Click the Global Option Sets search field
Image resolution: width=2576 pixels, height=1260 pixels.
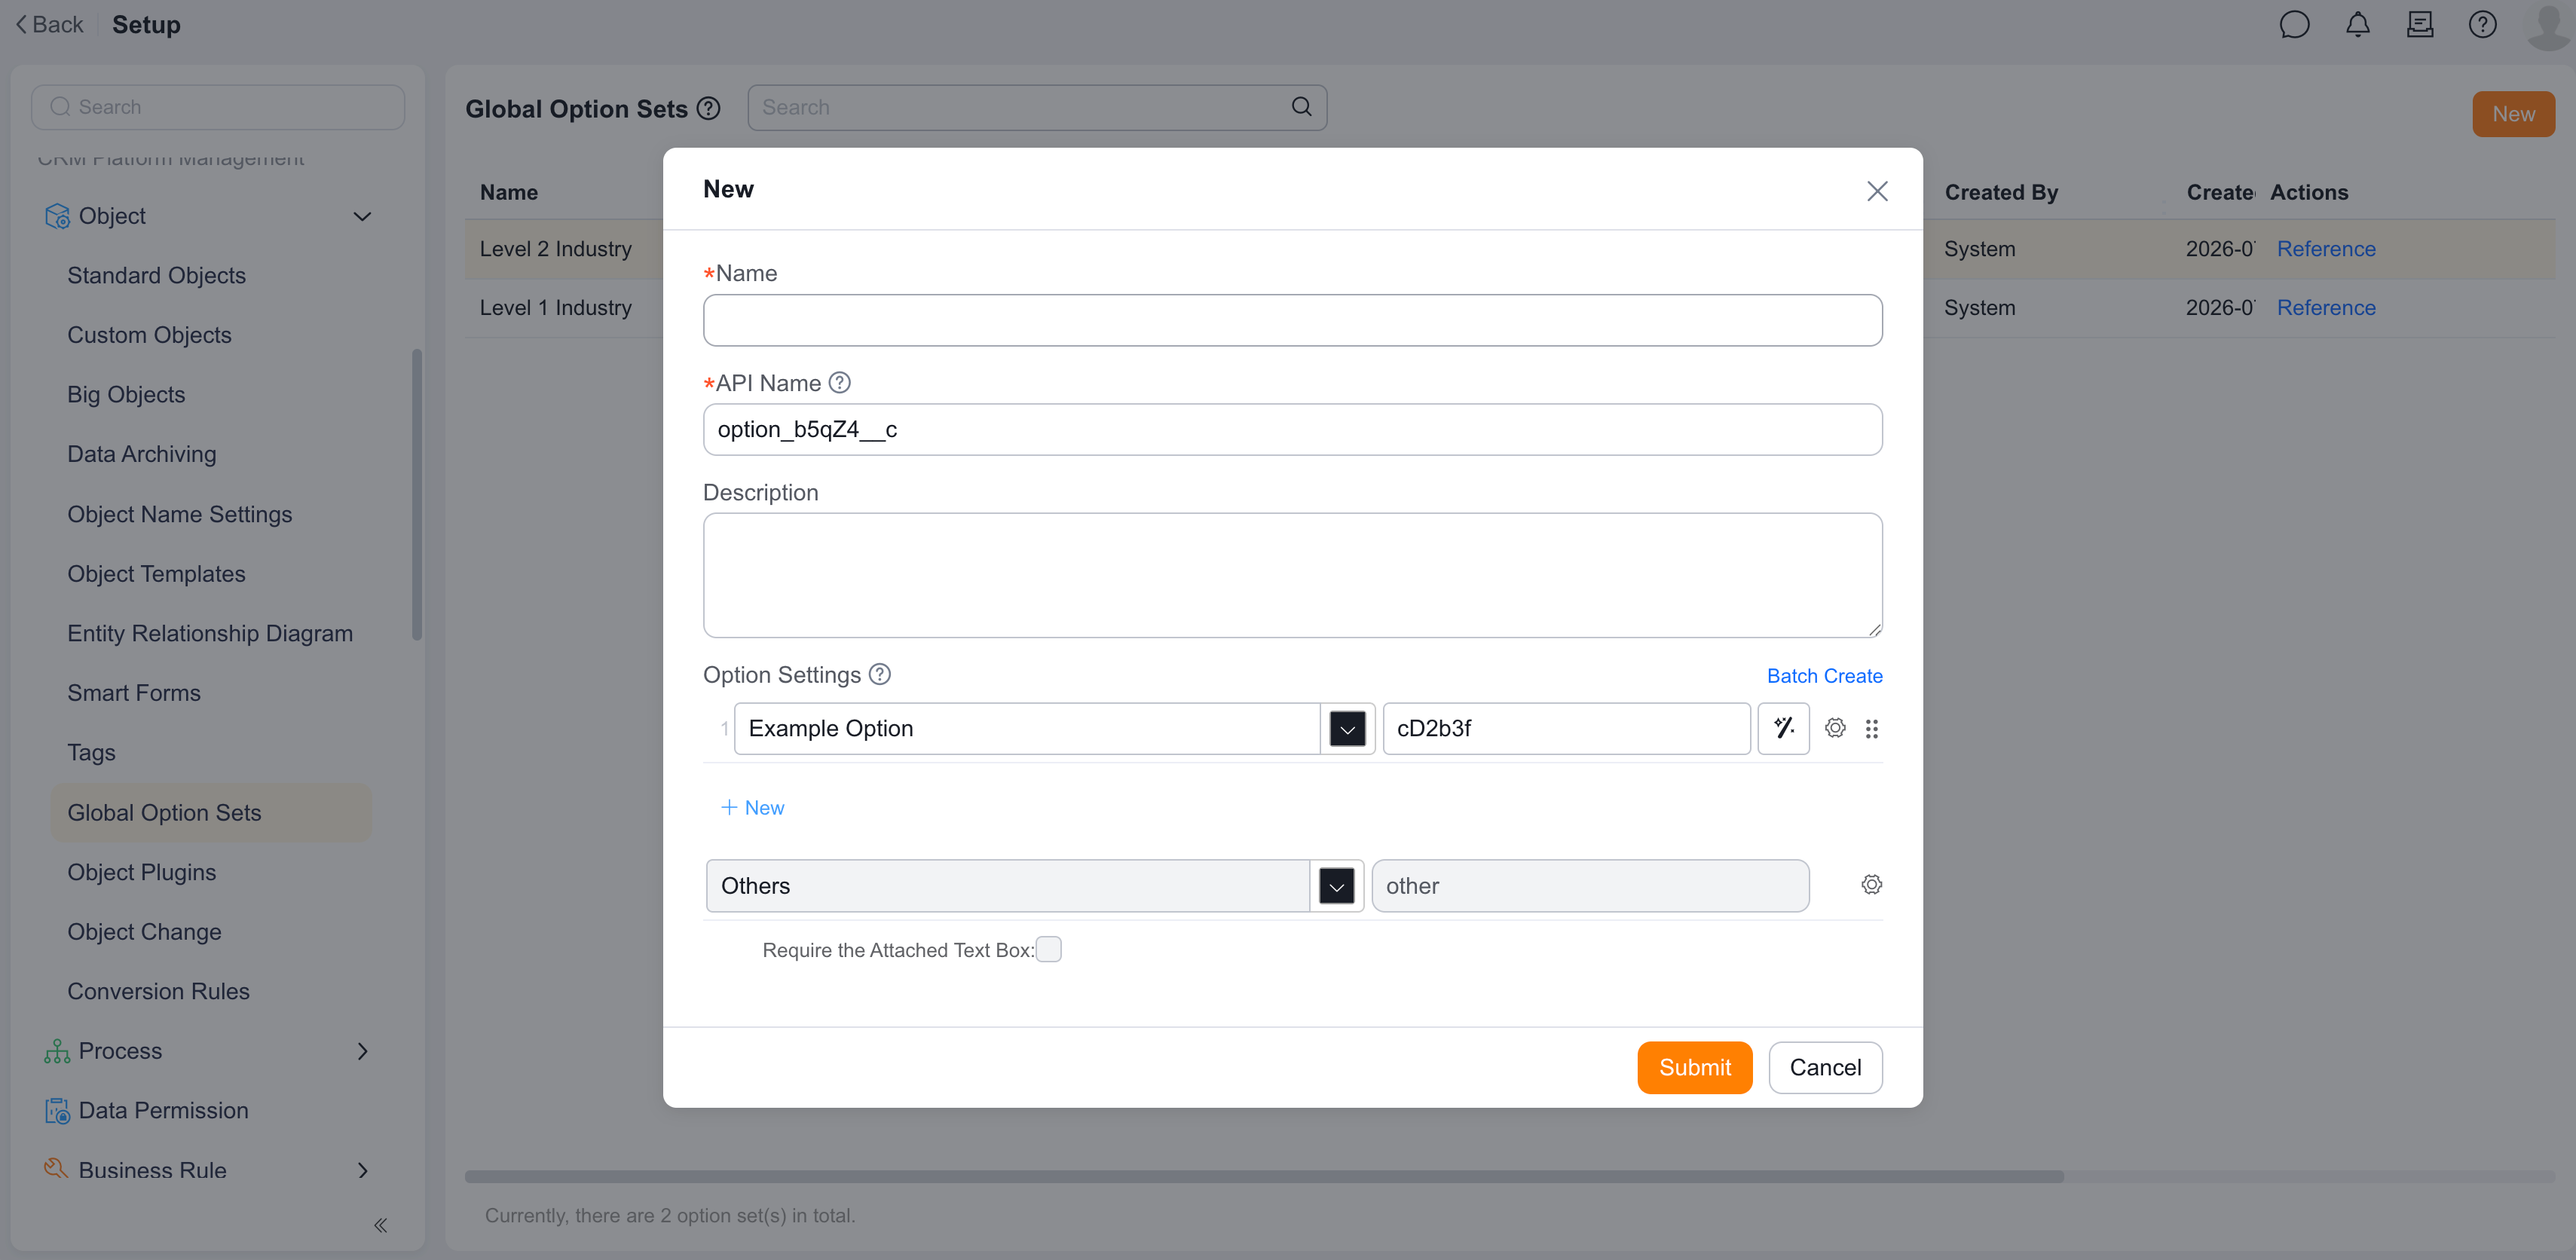point(1037,107)
